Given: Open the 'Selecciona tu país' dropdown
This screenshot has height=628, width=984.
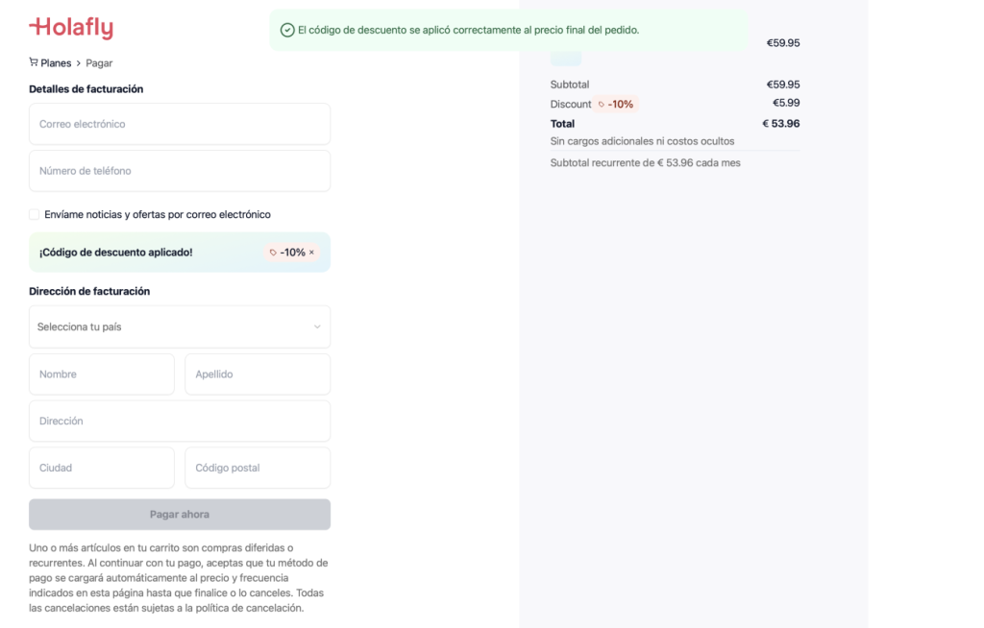Looking at the screenshot, I should coord(180,326).
